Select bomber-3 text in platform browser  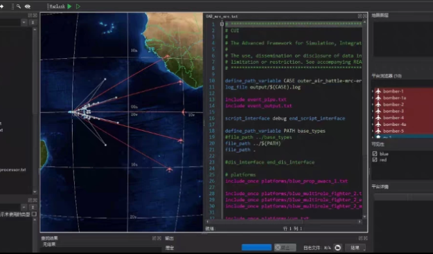[x=394, y=111]
